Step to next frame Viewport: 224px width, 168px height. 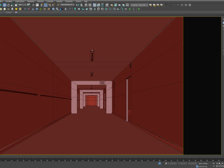(222, 163)
